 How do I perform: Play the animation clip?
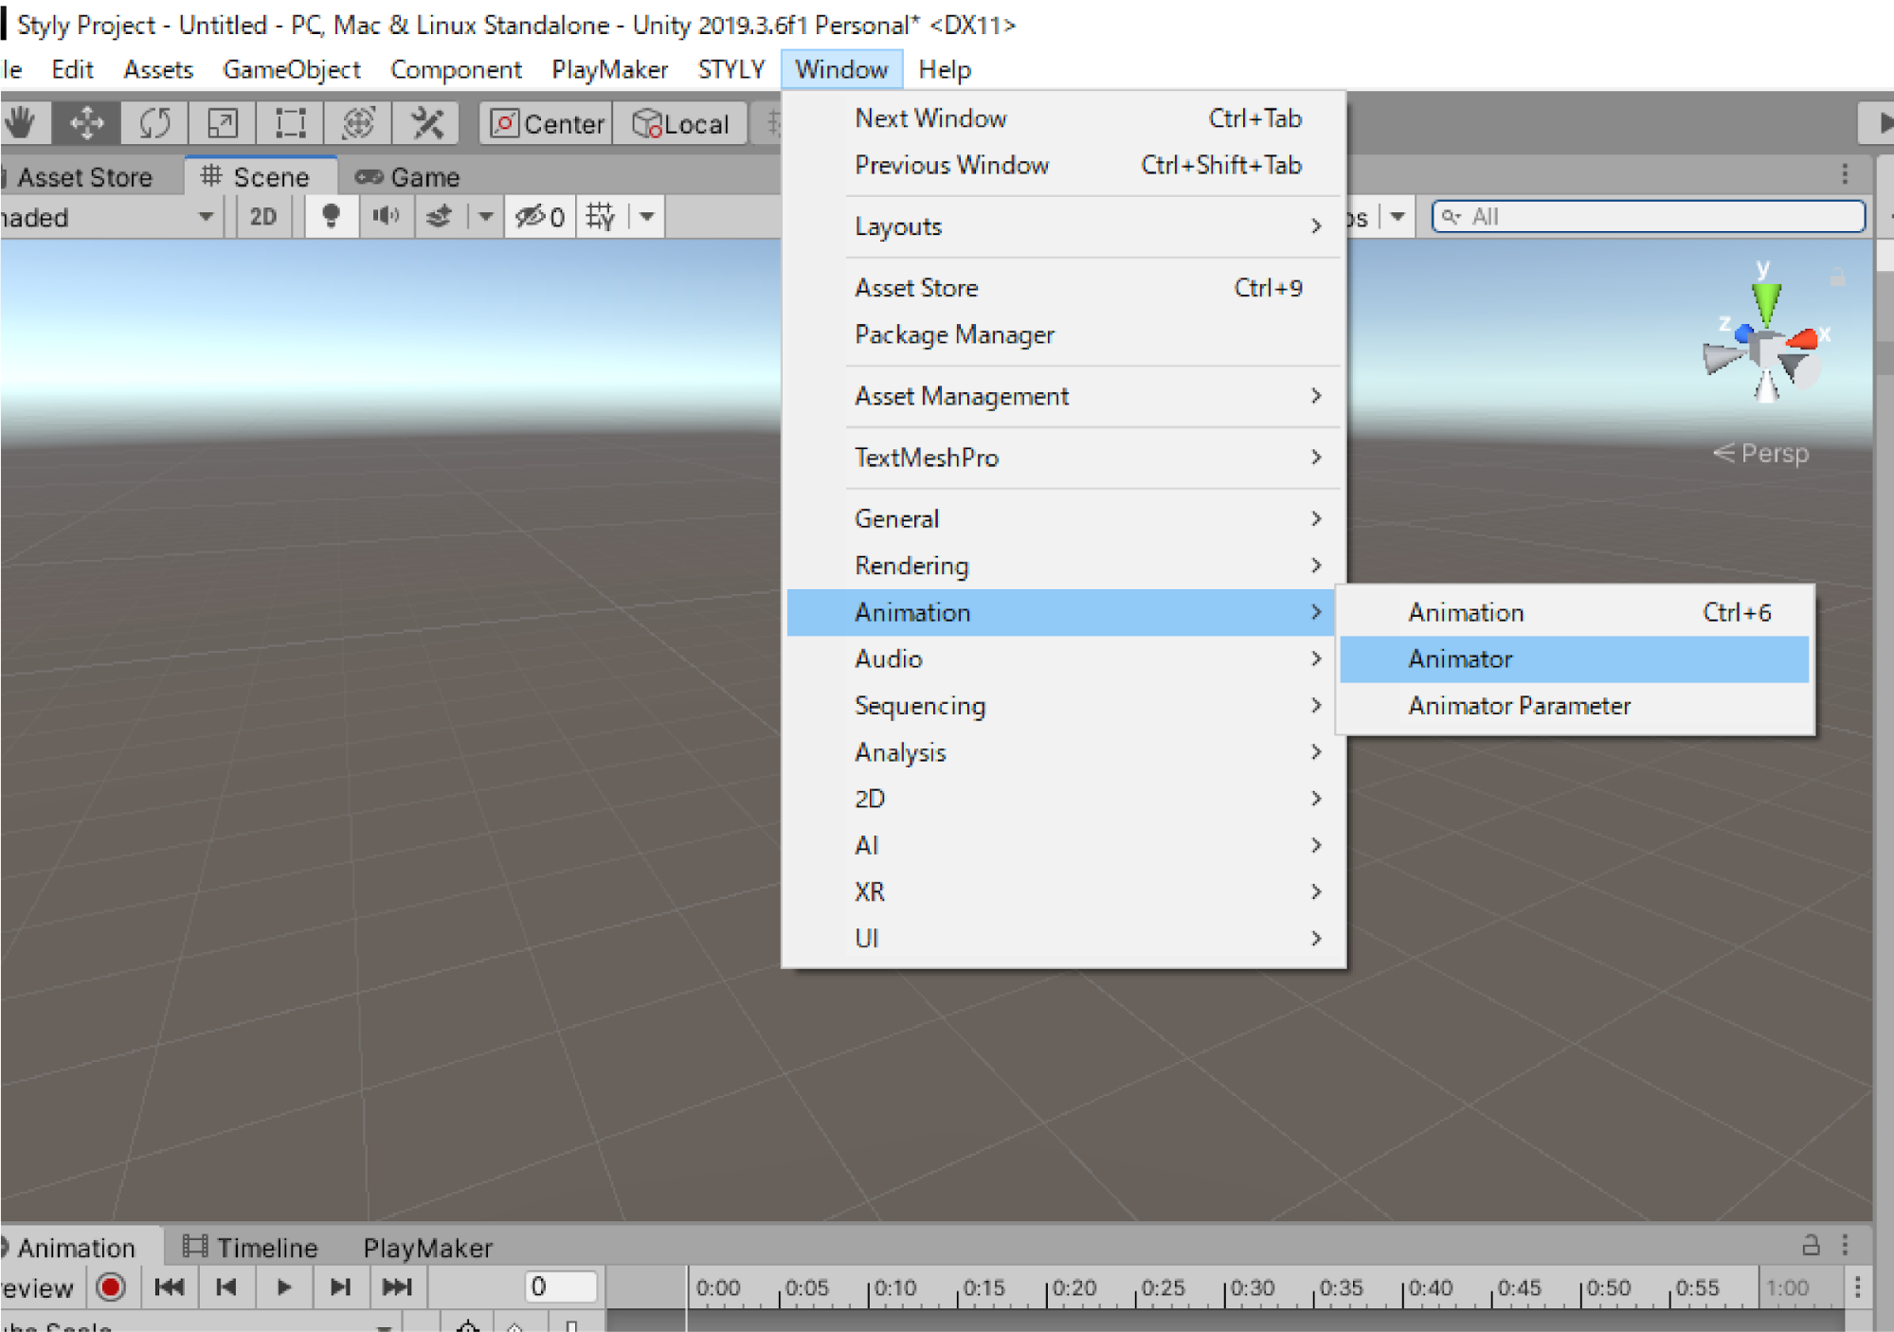click(x=283, y=1287)
